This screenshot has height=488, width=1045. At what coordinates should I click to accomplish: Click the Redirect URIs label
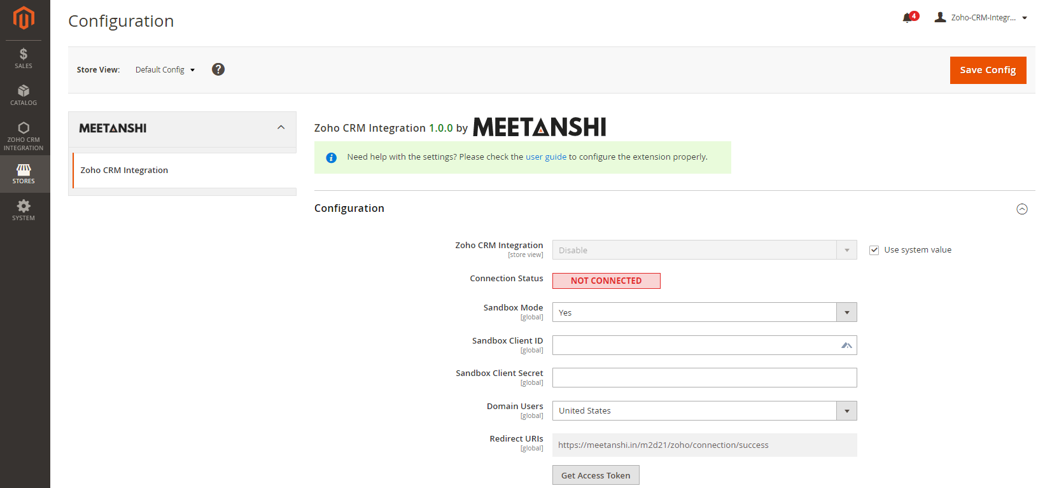coord(516,439)
